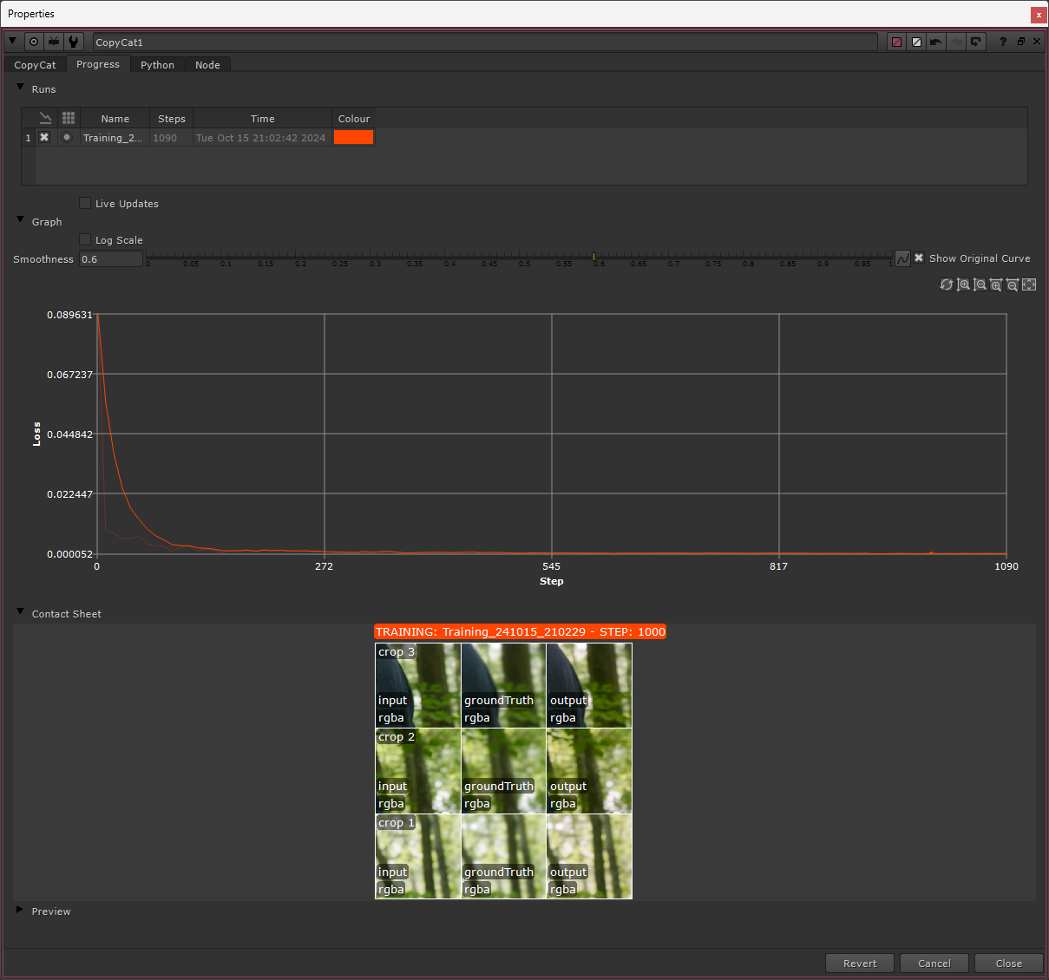Fit the loss graph to view
The height and width of the screenshot is (980, 1049).
pos(1029,284)
